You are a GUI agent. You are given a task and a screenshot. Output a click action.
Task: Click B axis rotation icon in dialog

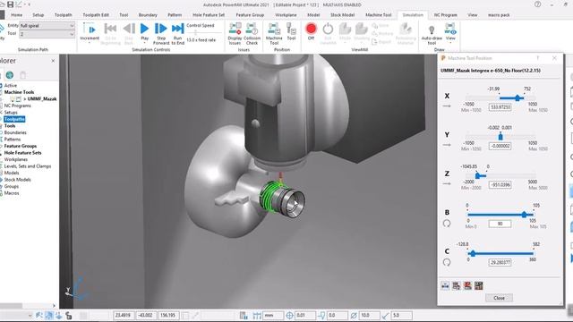[x=447, y=224]
